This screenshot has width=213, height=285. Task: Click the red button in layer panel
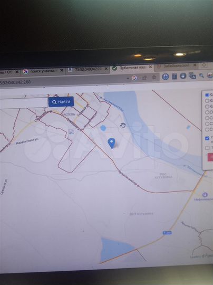[x=210, y=157]
